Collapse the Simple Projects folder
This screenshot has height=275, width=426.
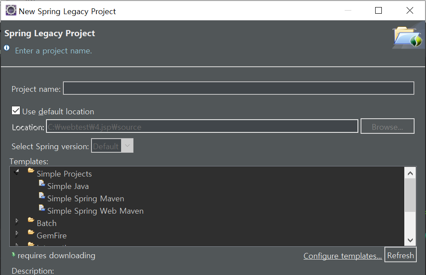point(17,172)
